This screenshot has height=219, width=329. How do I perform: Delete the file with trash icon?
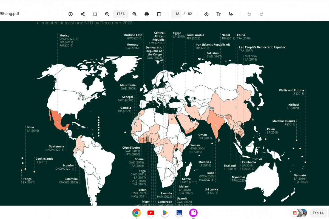pos(159,14)
